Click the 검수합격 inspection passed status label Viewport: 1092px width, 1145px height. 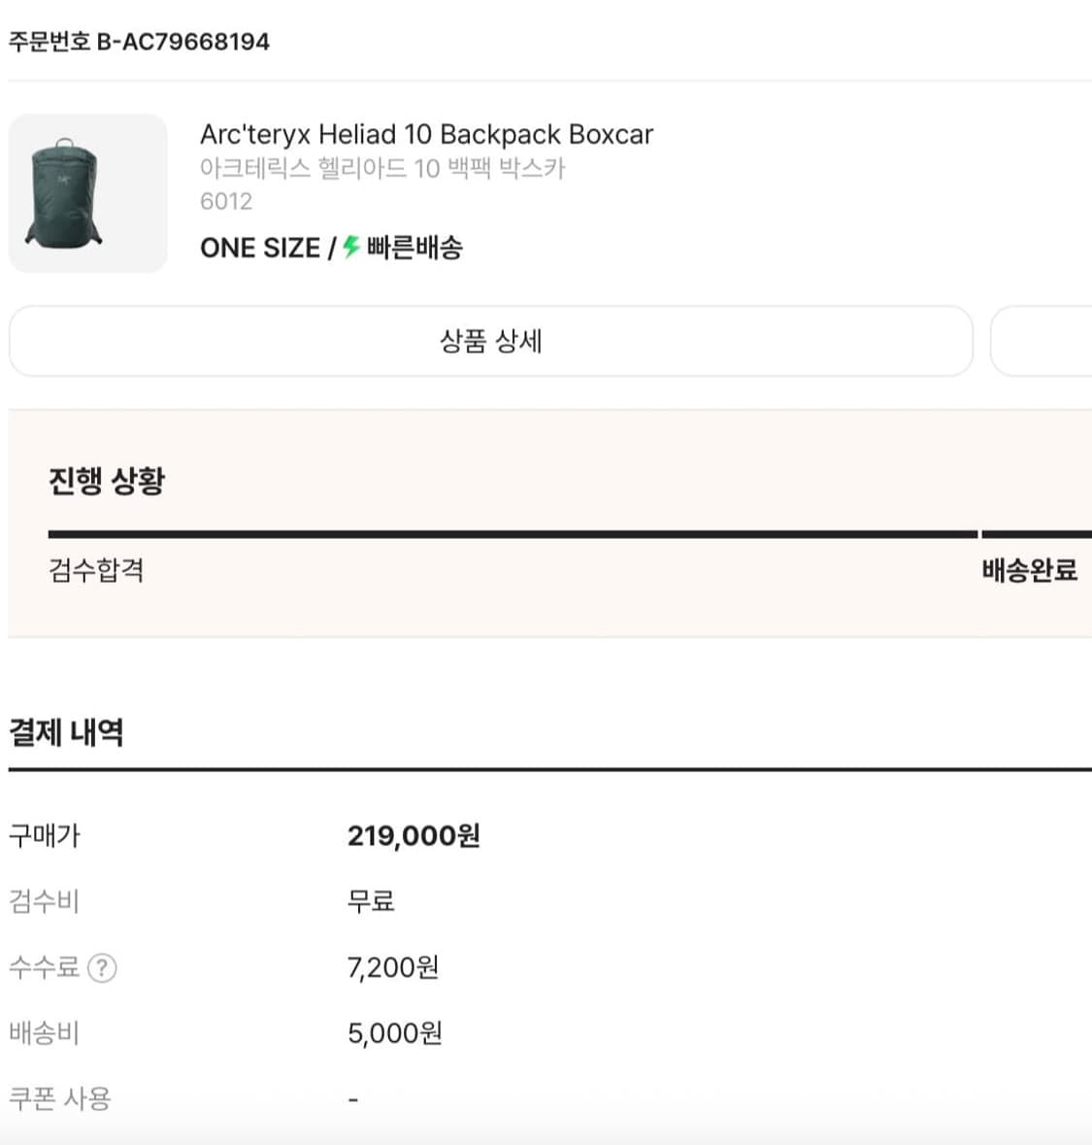(97, 571)
